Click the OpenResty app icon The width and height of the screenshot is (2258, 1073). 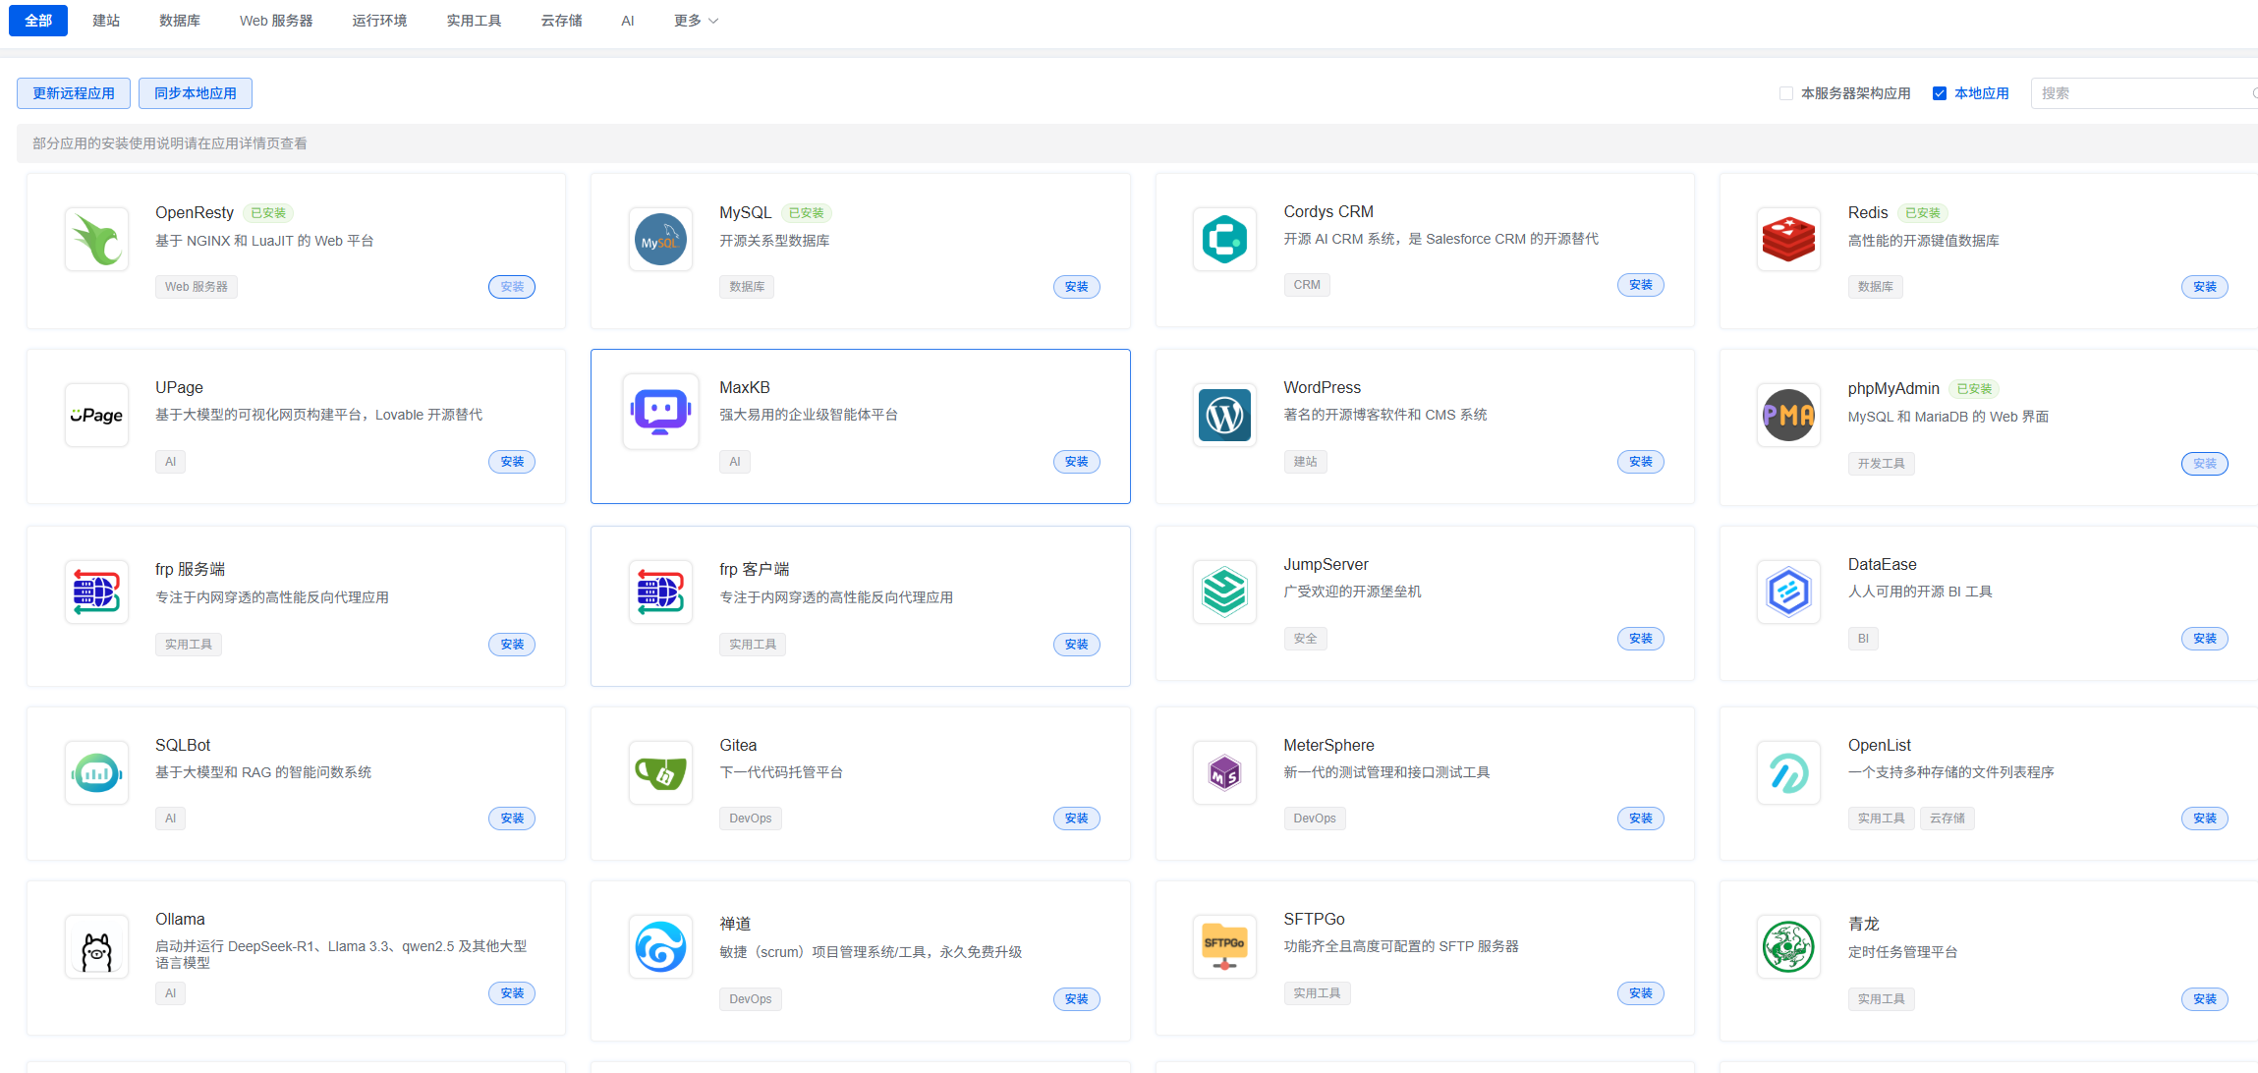coord(96,239)
